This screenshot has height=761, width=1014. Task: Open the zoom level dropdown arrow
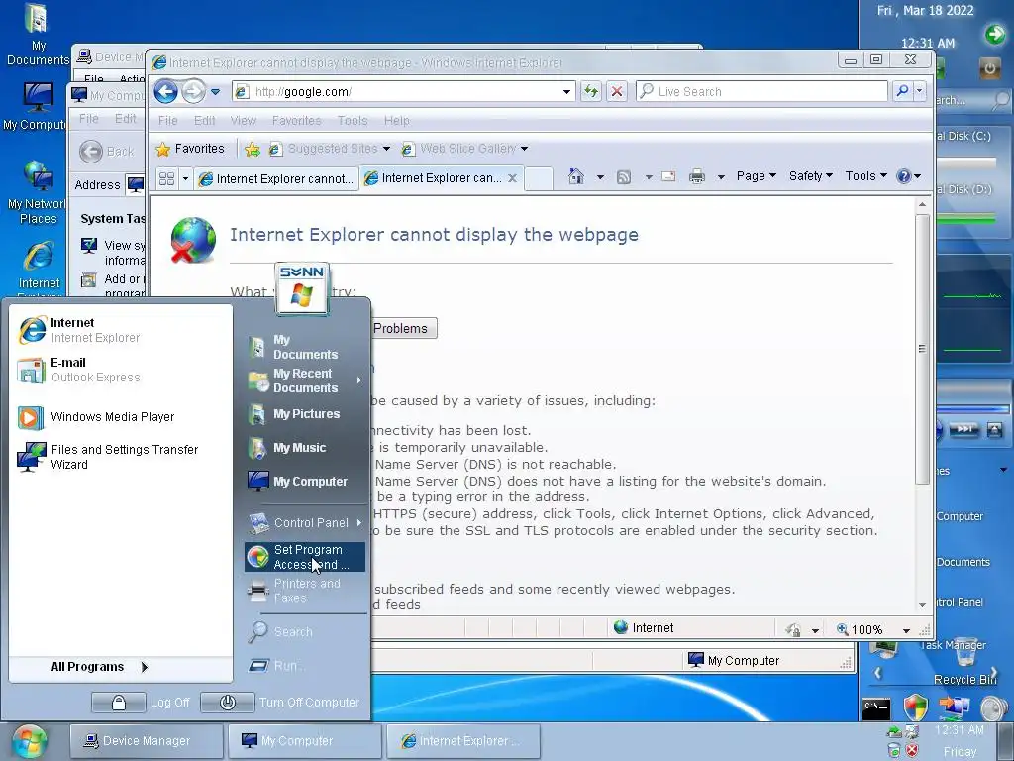[x=906, y=630]
